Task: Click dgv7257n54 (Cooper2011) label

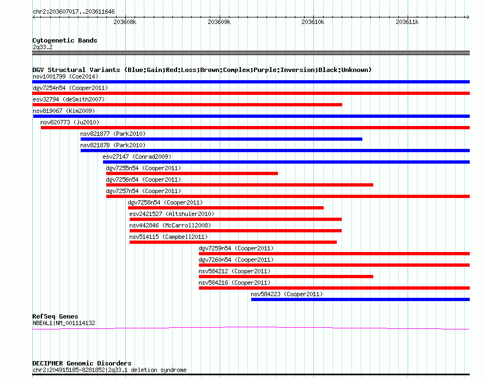Action: [x=143, y=191]
